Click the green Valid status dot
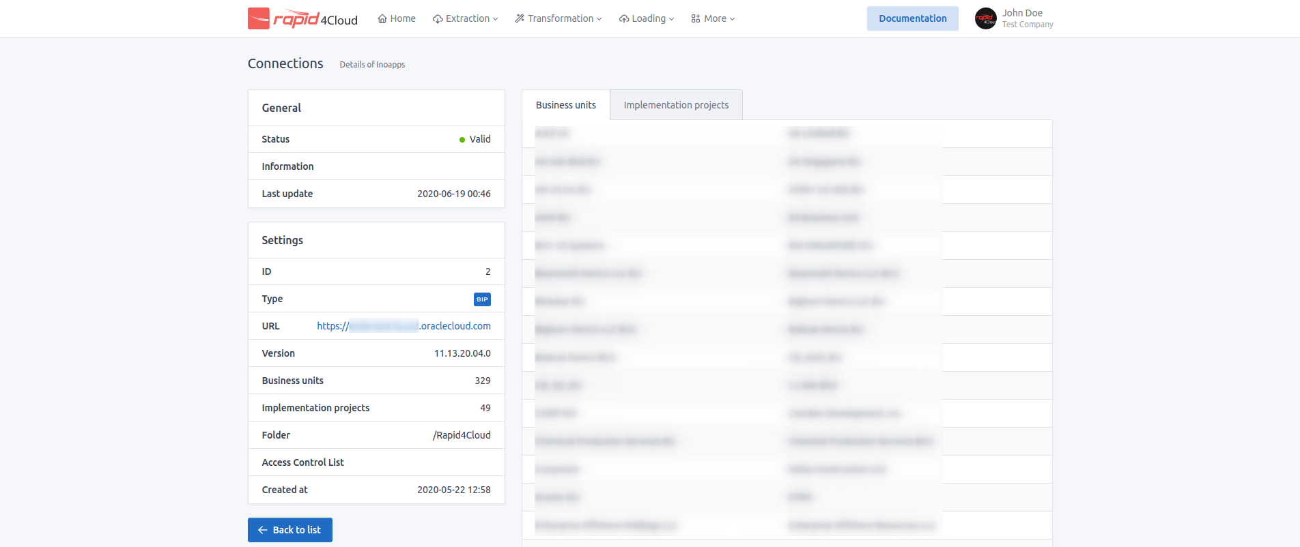 click(462, 140)
